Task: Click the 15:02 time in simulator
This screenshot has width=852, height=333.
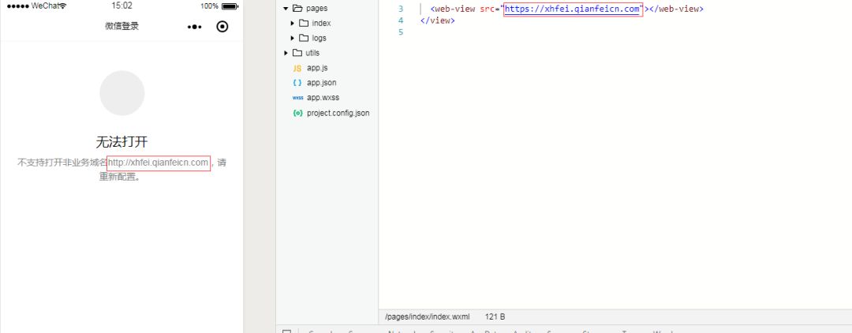Action: 121,6
